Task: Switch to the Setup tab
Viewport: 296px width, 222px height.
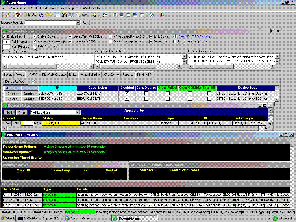Action: tap(8, 75)
